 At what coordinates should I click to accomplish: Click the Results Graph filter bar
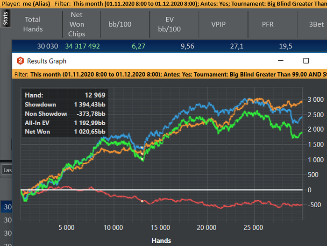(x=170, y=74)
